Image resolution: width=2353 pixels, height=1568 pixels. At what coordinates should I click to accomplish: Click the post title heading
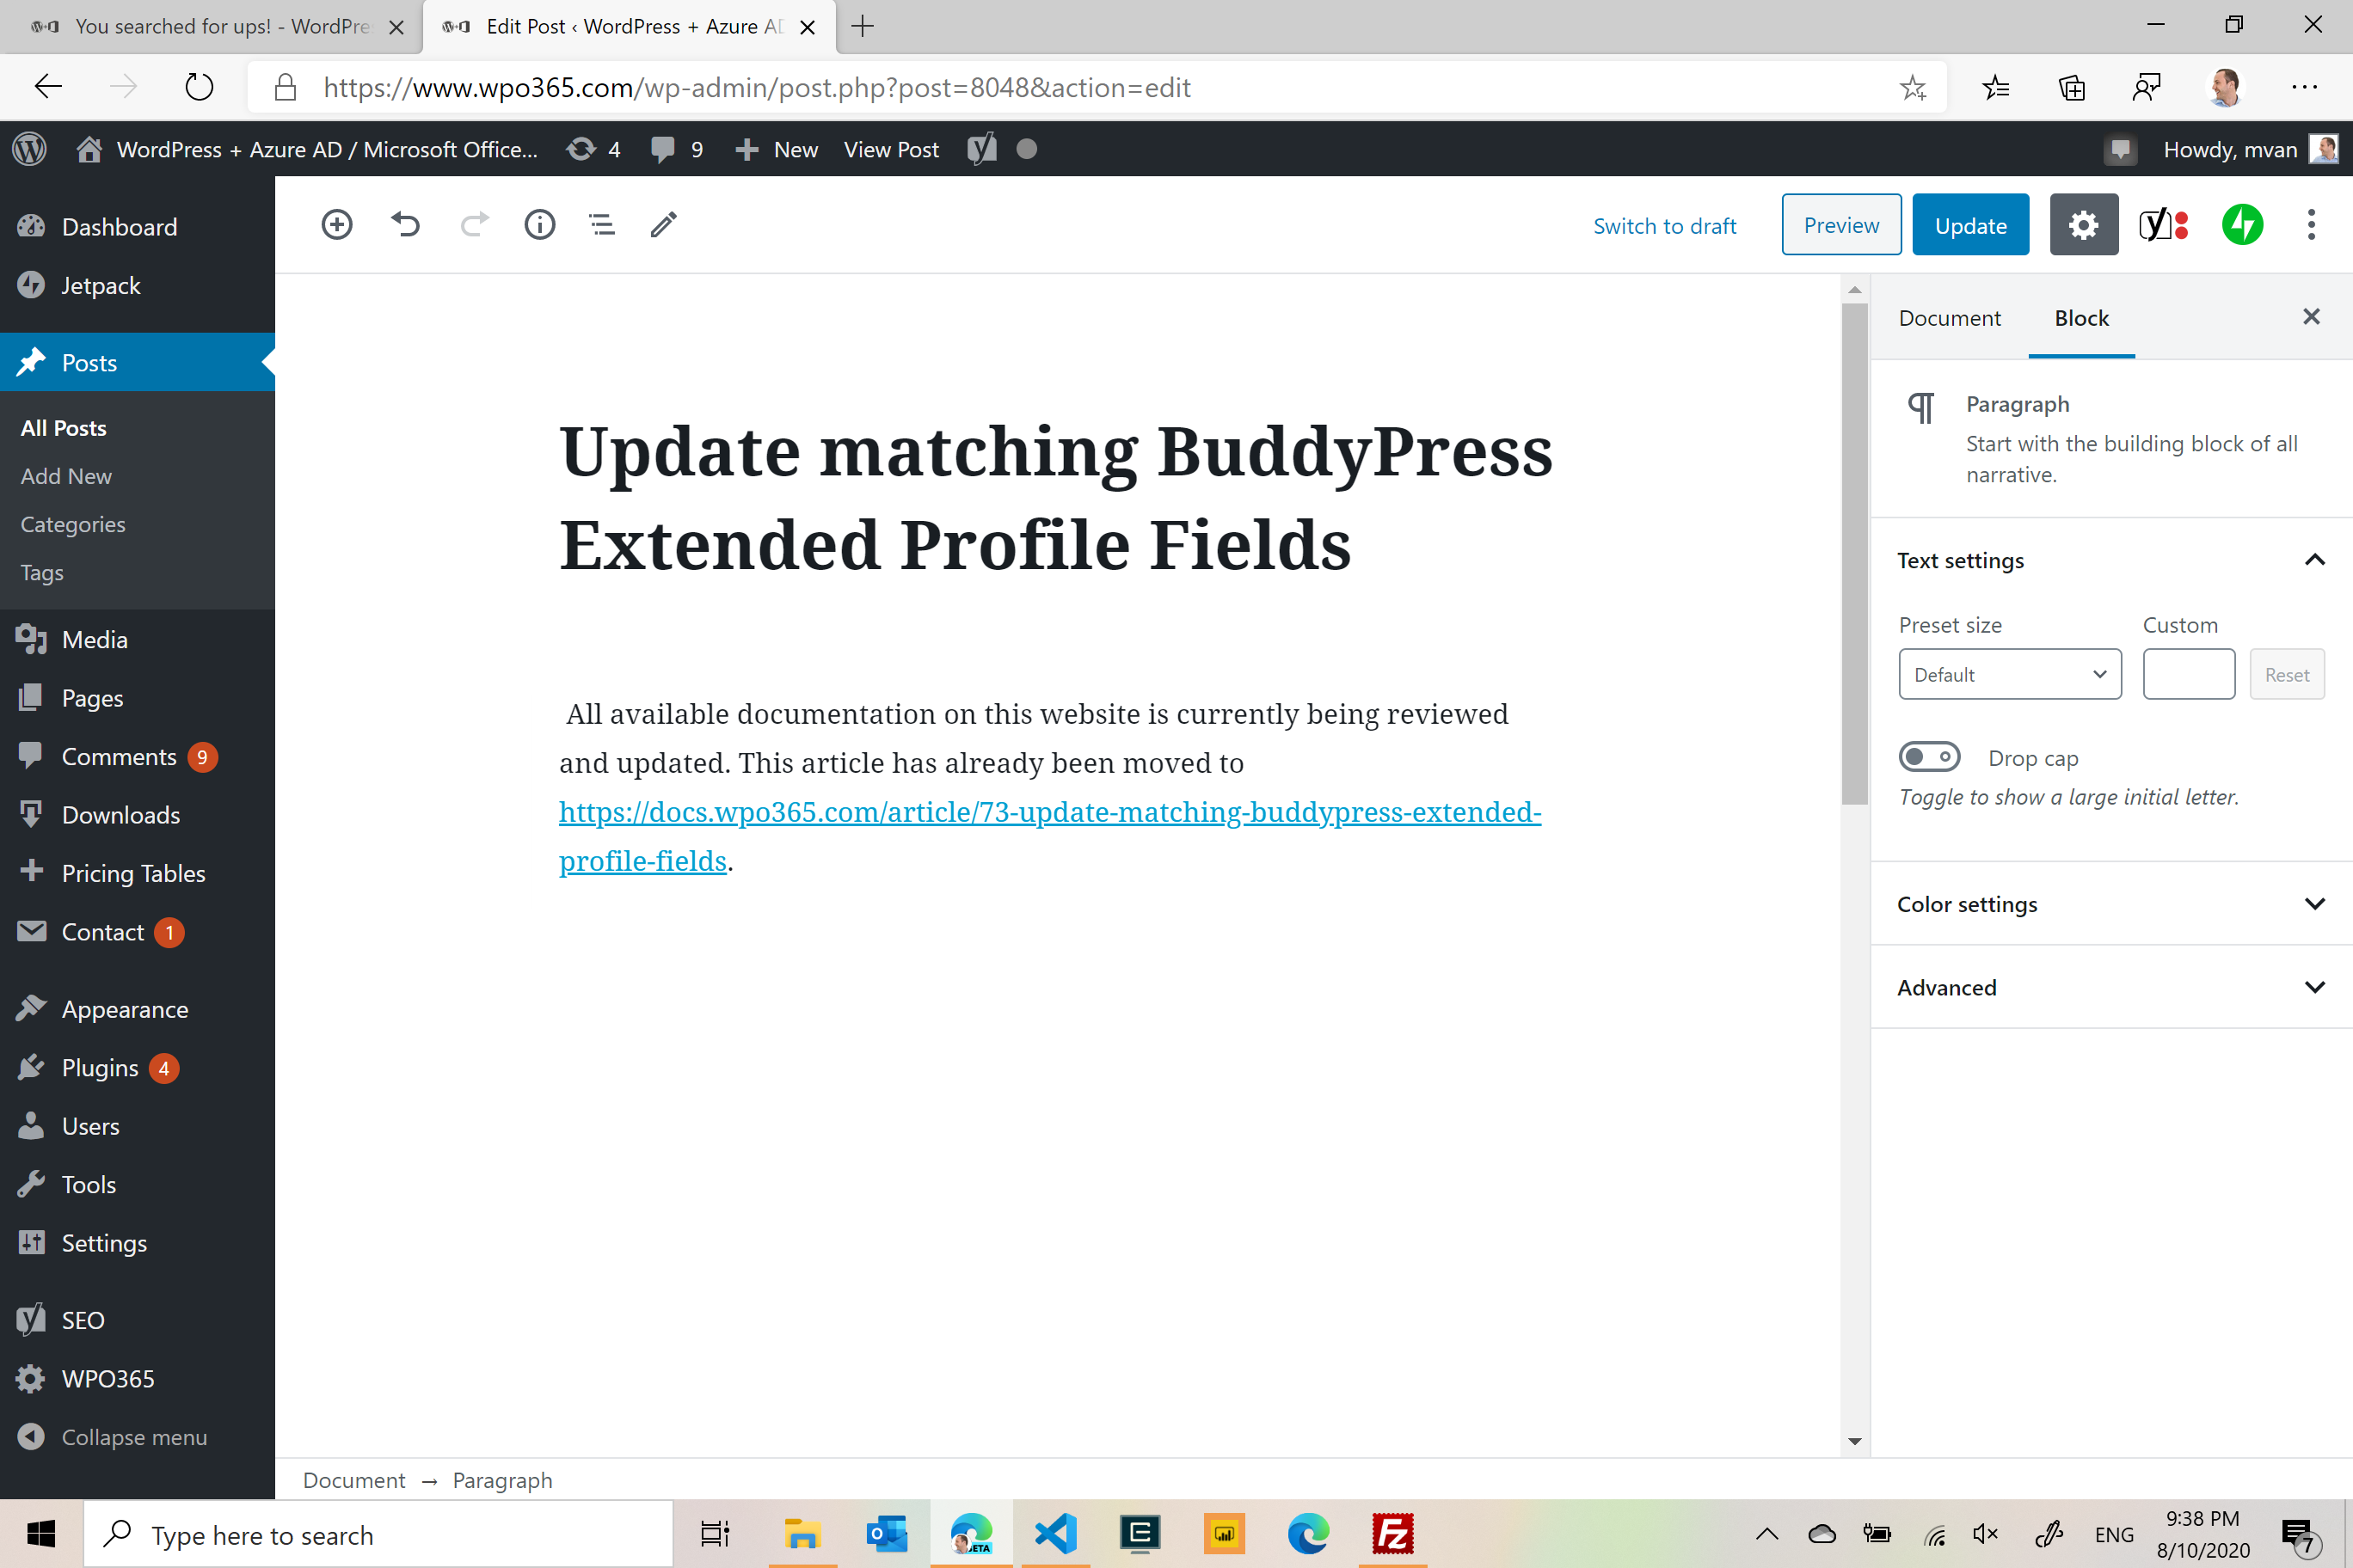tap(1055, 497)
